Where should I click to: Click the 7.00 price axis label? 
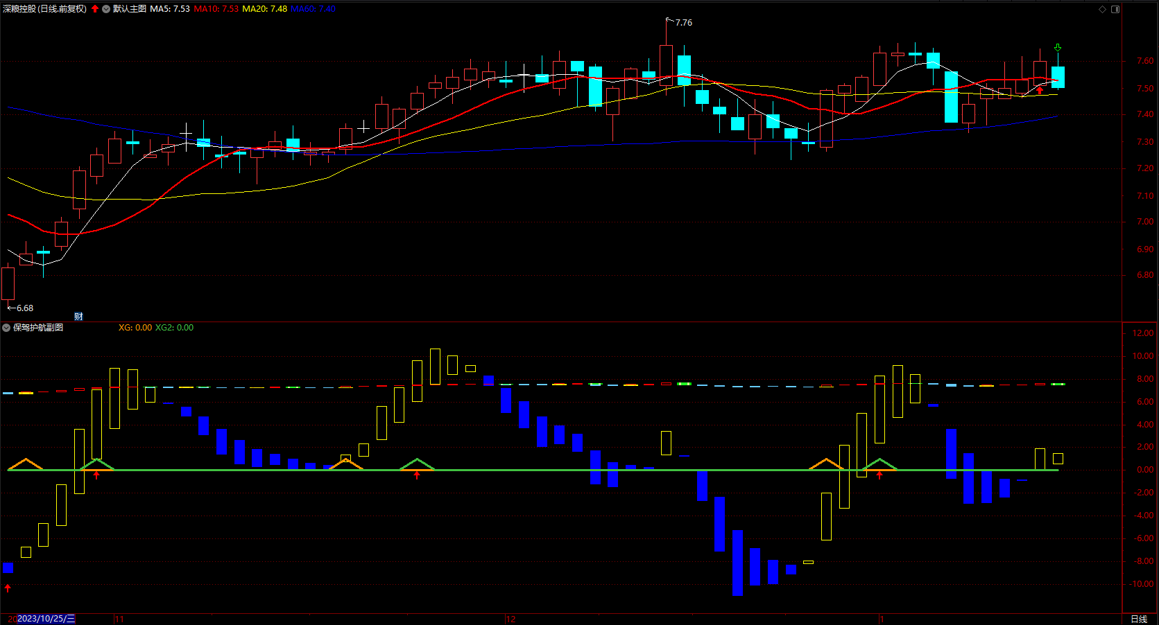[x=1145, y=222]
